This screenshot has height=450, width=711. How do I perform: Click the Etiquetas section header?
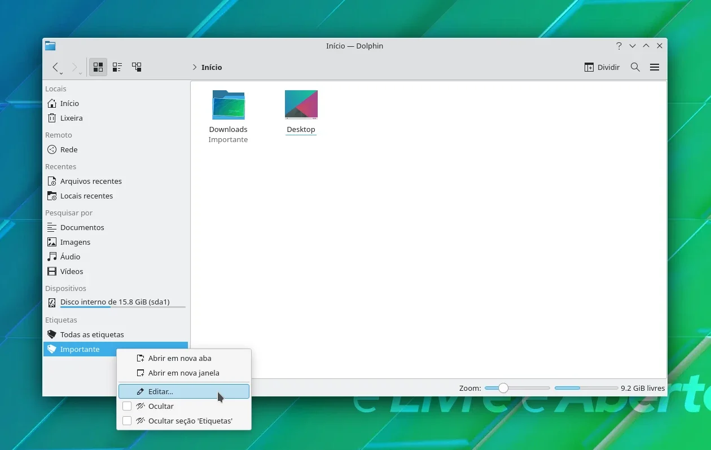[61, 320]
